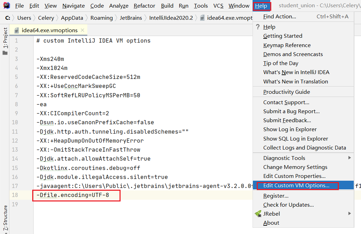Open the Productivity Guide
This screenshot has height=234, width=361.
(x=303, y=92)
